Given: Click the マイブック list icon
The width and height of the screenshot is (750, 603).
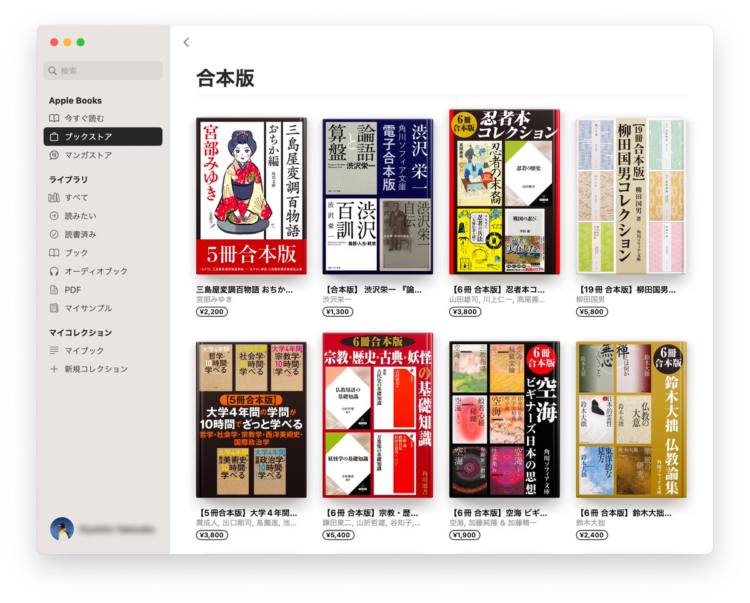Looking at the screenshot, I should (x=54, y=351).
